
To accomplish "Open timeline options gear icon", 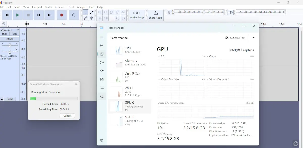I will pyautogui.click(x=4, y=24).
